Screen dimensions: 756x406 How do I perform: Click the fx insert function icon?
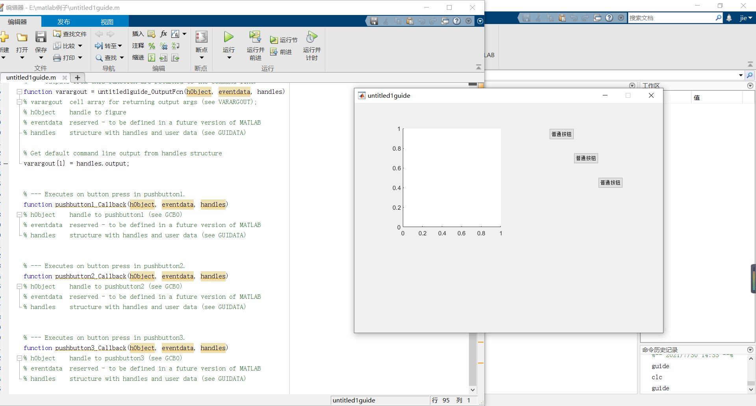(x=164, y=34)
